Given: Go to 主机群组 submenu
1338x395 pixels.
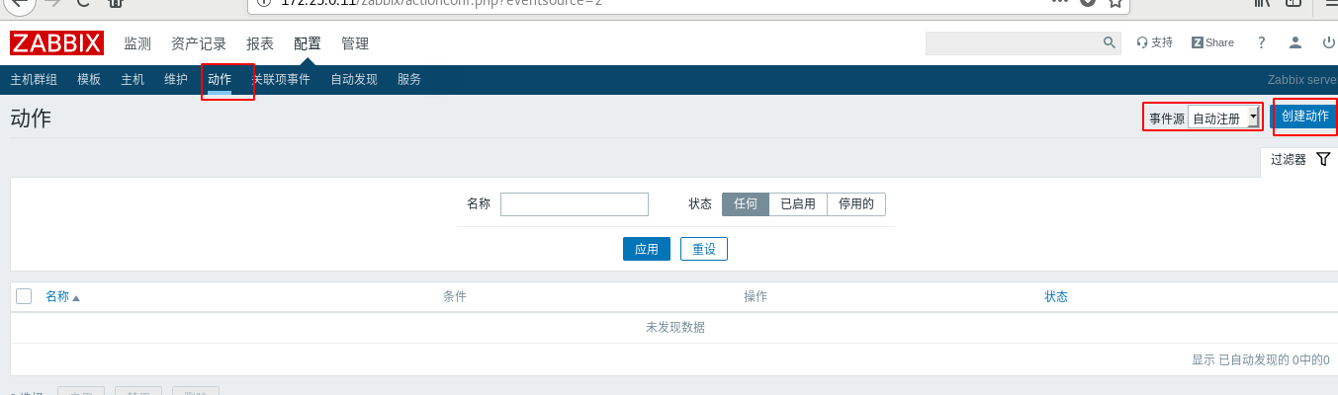Looking at the screenshot, I should coord(34,79).
